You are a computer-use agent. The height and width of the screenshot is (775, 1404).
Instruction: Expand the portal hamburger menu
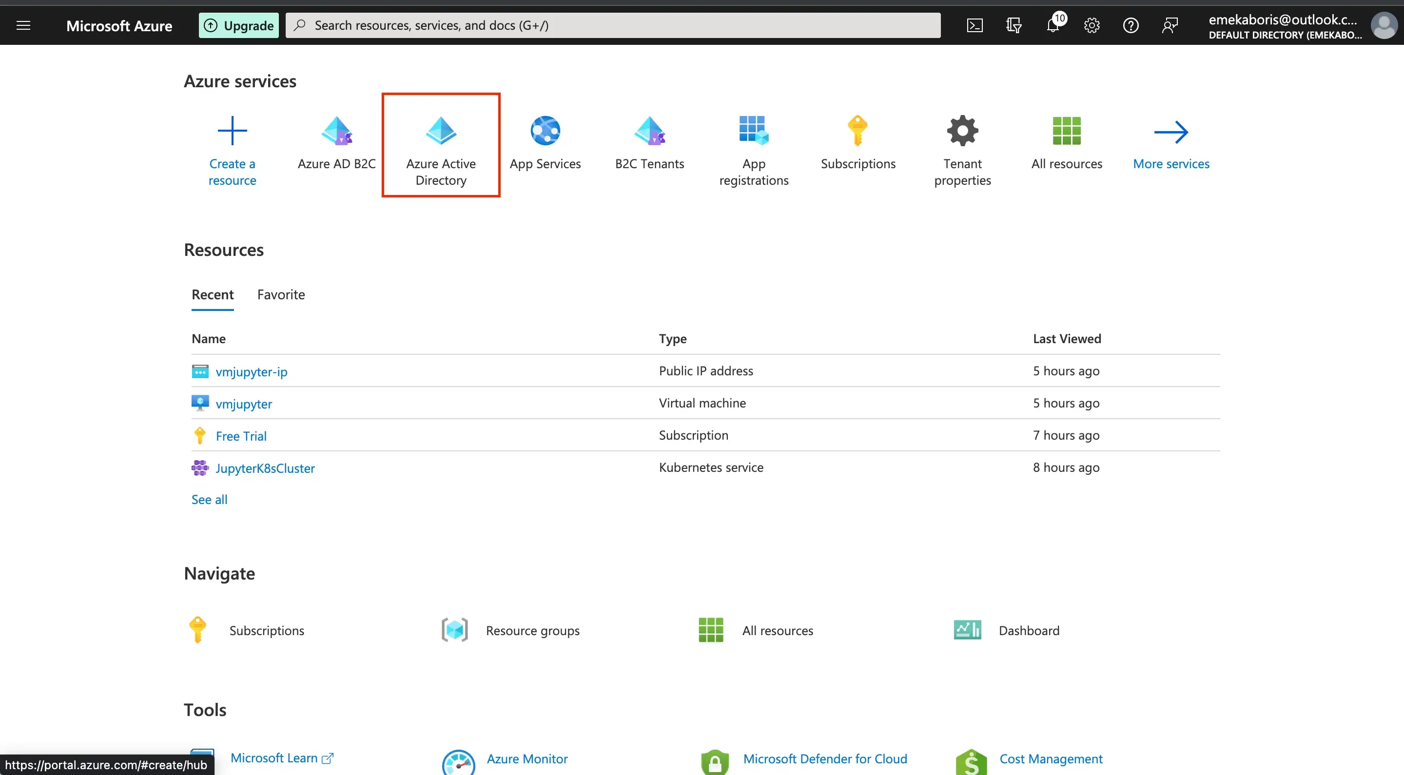tap(23, 26)
